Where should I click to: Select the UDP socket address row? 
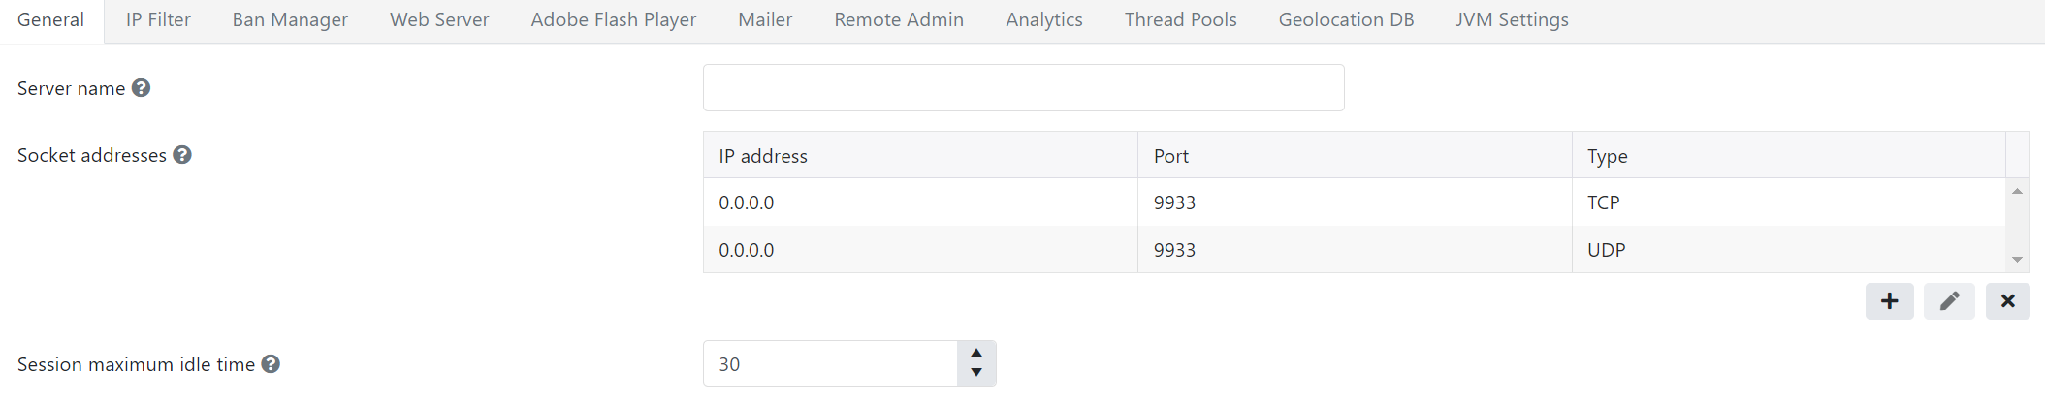point(1354,250)
